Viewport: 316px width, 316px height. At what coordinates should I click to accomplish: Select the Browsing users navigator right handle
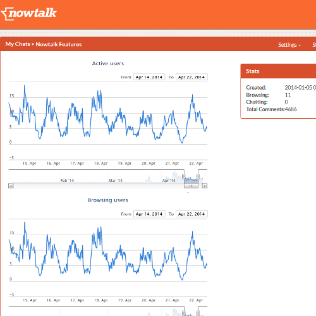[198, 313]
